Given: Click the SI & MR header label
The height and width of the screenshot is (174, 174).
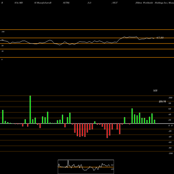Looking at the screenshot, I should pyautogui.click(x=18, y=3).
